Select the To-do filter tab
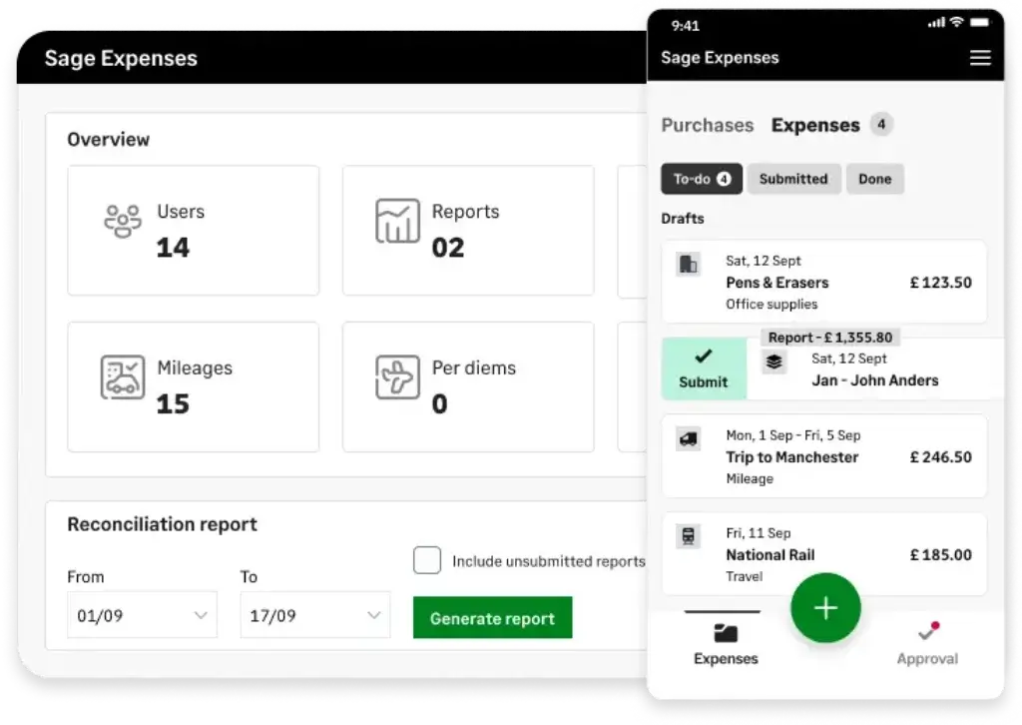 click(702, 179)
